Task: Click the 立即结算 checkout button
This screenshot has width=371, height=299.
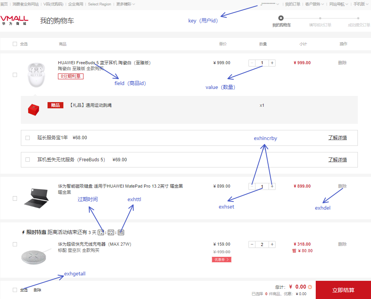Action: (343, 290)
